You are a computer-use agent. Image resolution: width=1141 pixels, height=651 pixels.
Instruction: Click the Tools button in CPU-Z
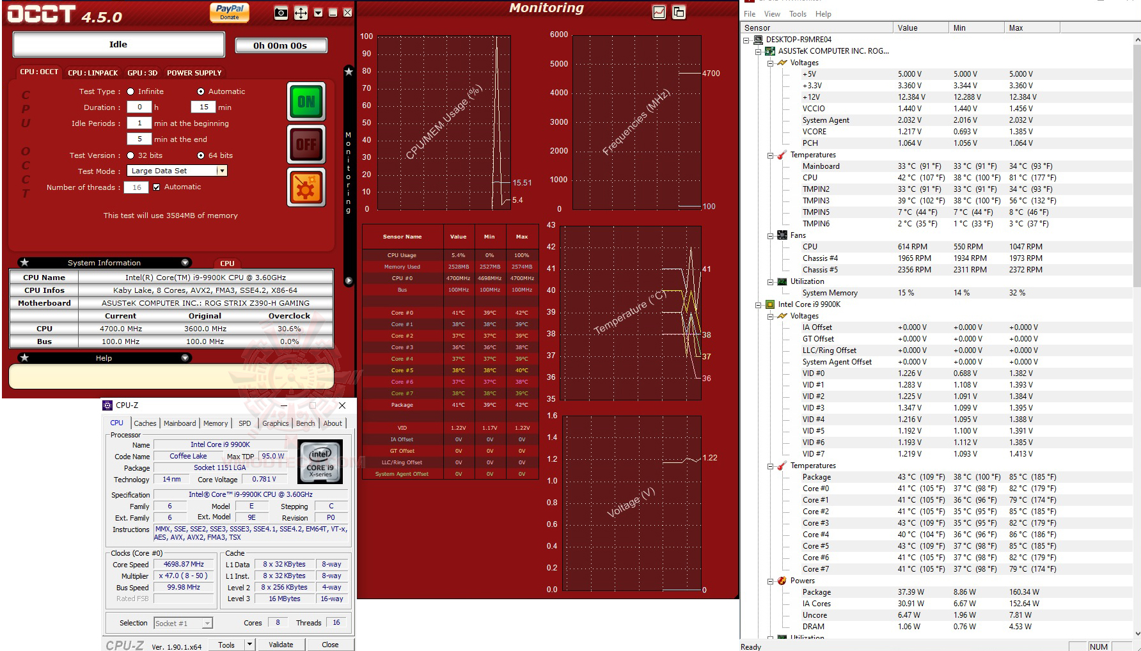(x=226, y=645)
